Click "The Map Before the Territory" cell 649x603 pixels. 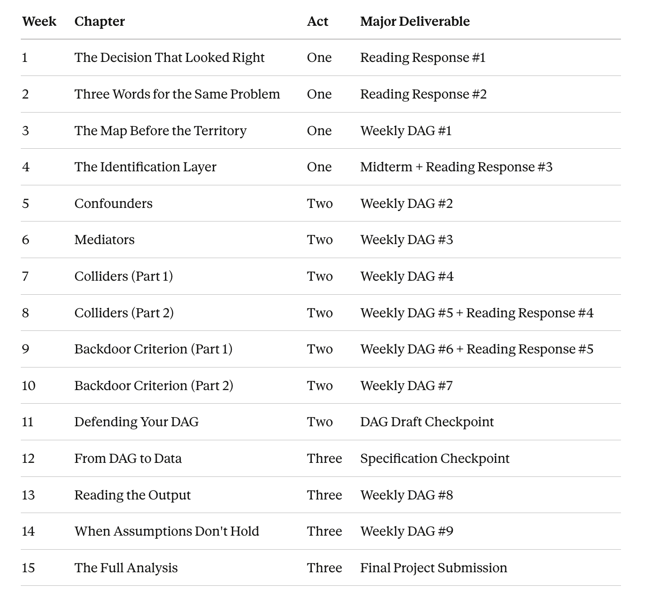[160, 131]
